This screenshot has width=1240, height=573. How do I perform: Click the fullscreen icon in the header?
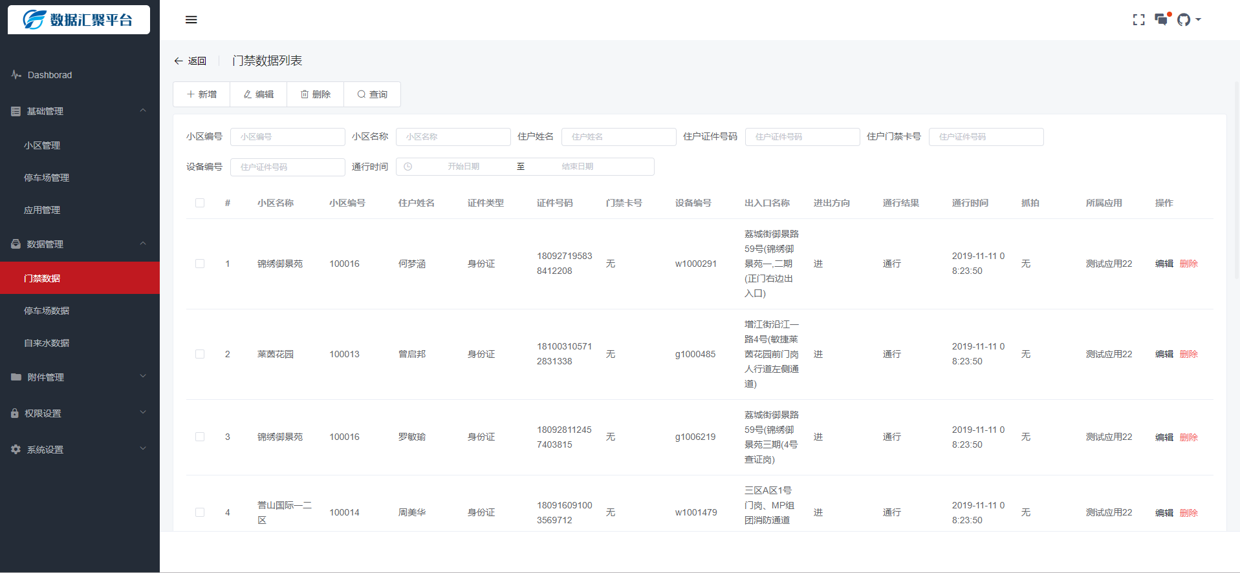(1138, 20)
